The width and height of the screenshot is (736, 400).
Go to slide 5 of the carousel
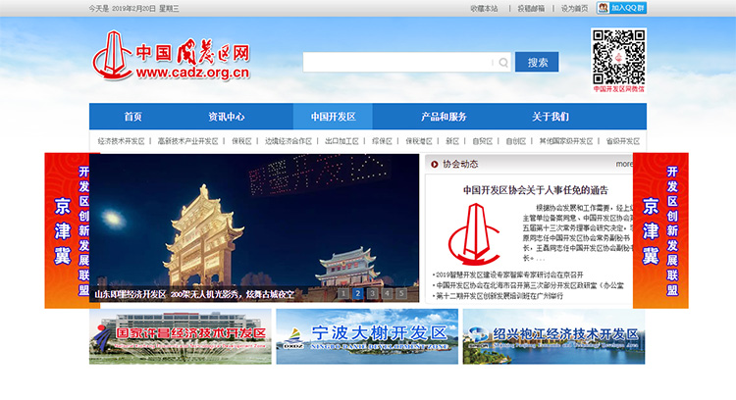click(401, 293)
